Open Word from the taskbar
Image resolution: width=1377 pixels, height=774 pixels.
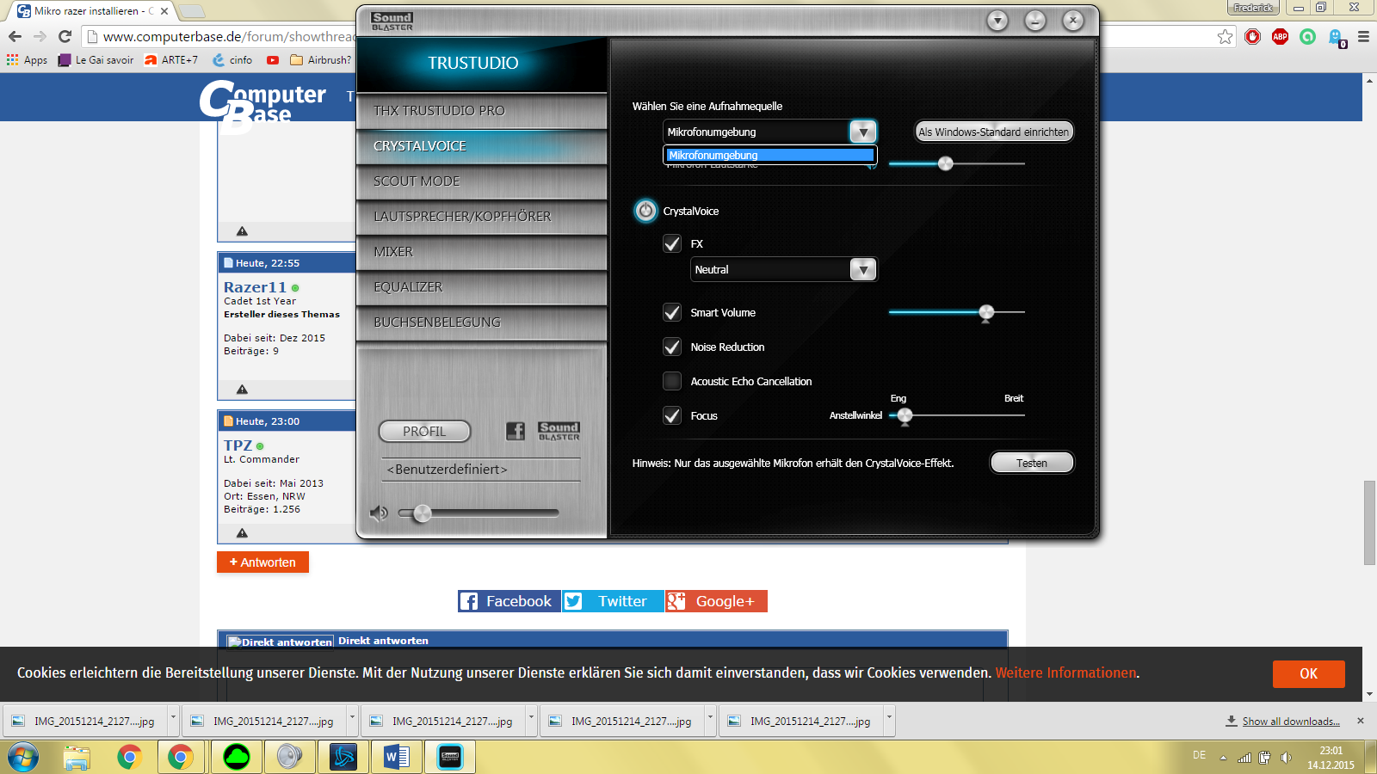click(397, 757)
